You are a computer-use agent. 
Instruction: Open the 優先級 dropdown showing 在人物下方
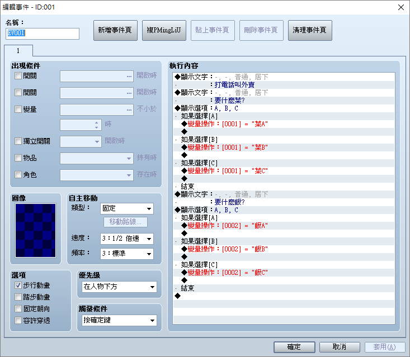click(x=120, y=287)
